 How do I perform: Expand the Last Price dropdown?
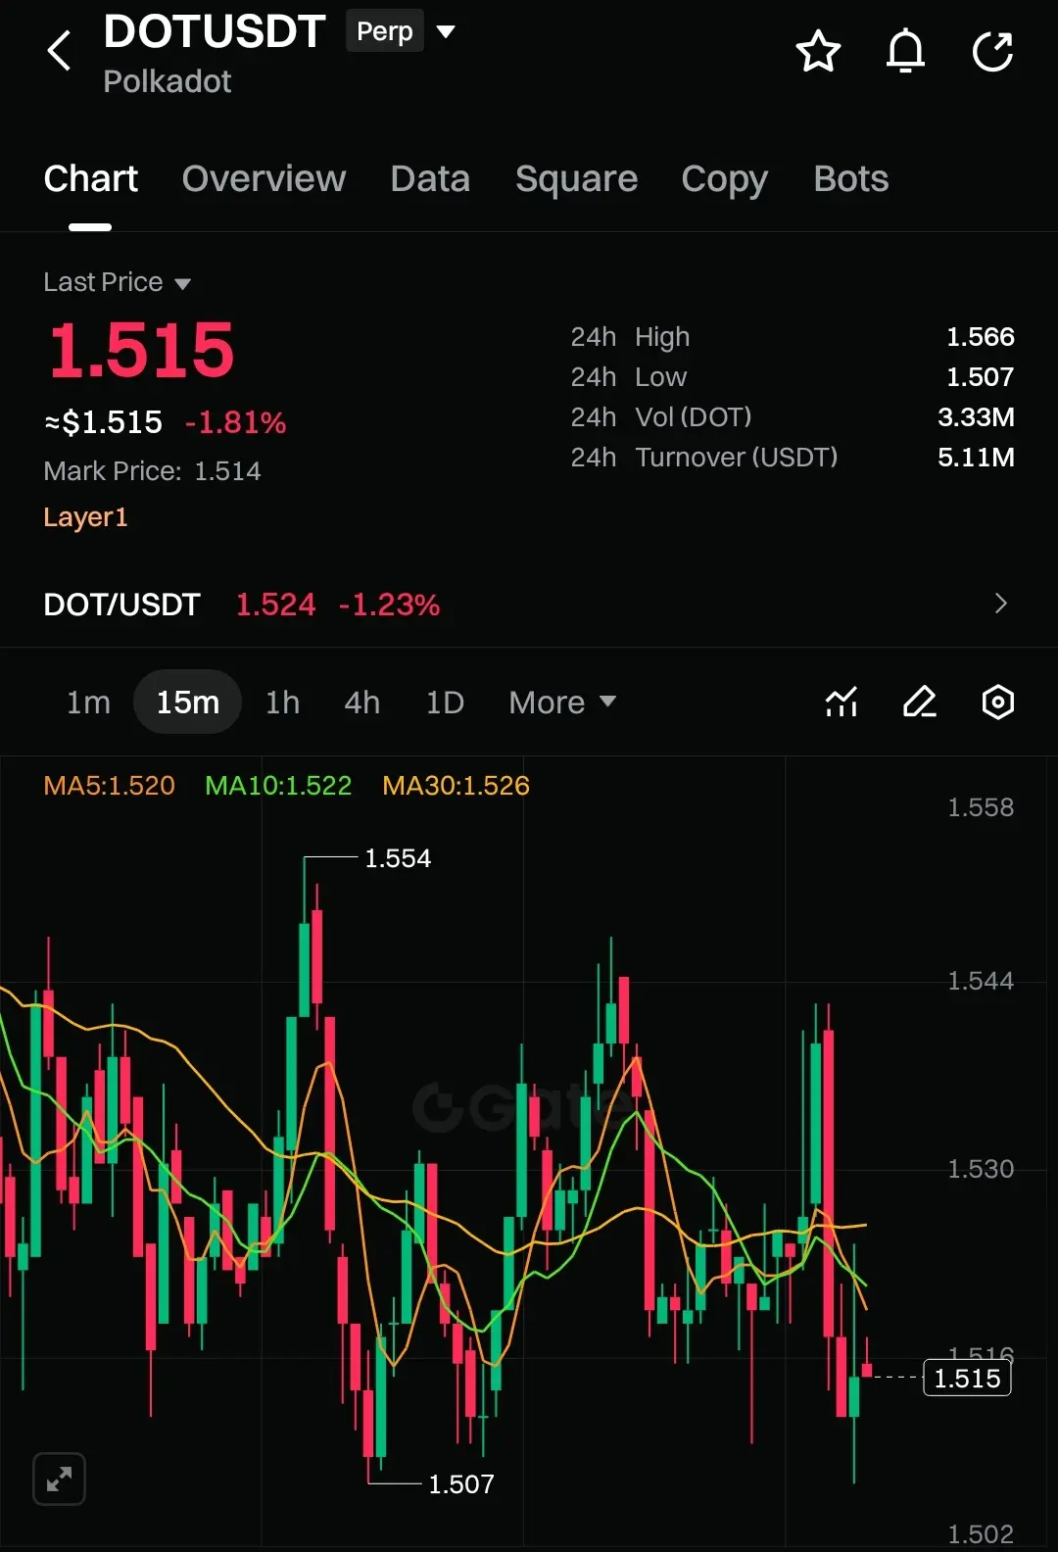117,282
